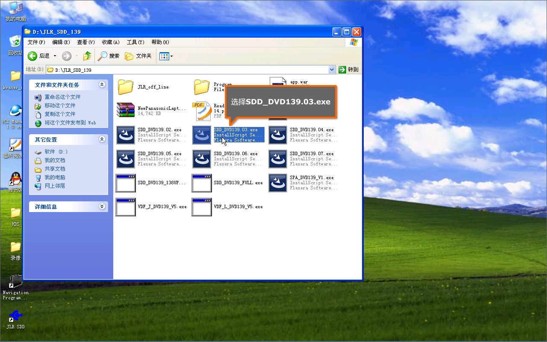Click 复制这个文件 link
547x342 pixels.
(60, 114)
